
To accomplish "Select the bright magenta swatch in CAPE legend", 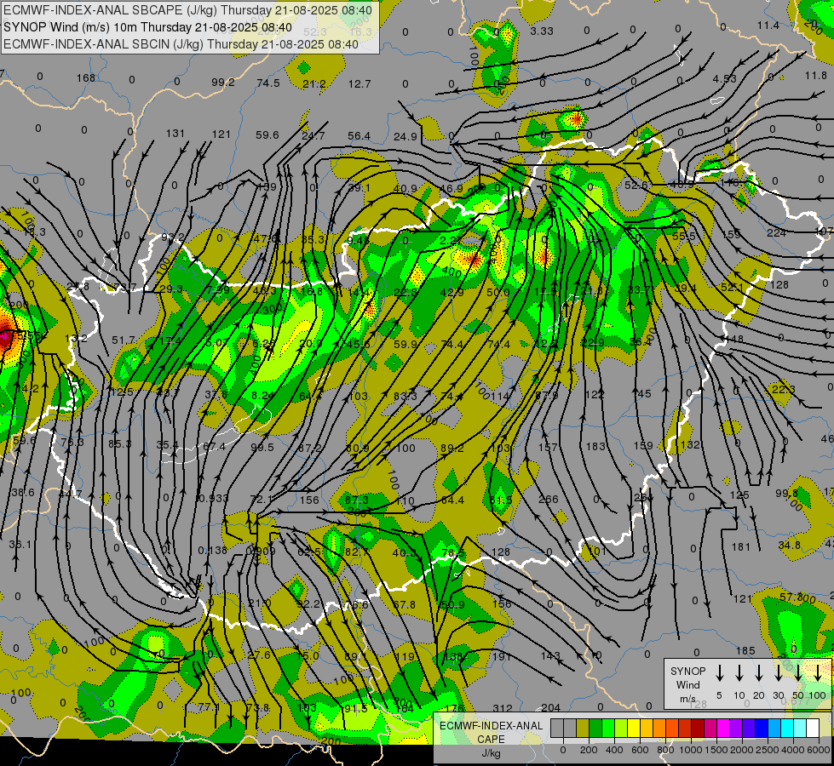I will point(723,729).
